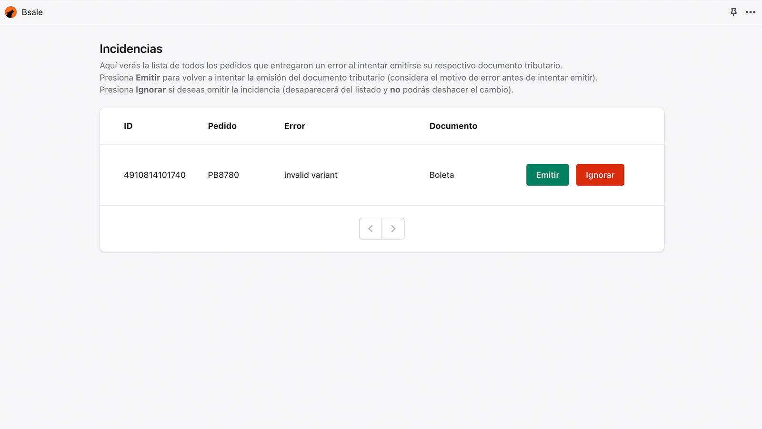Select the 'invalid variant' error text
Image resolution: width=762 pixels, height=429 pixels.
[311, 175]
